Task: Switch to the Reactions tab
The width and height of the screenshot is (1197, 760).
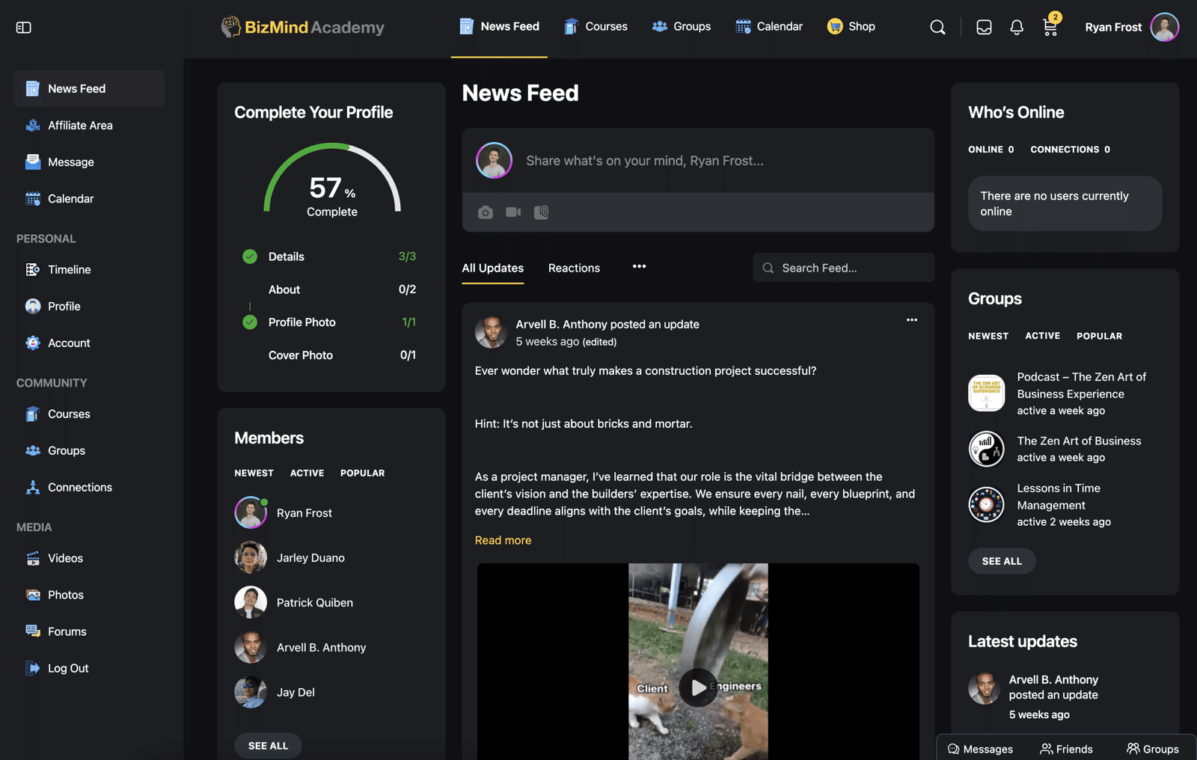Action: pos(574,268)
